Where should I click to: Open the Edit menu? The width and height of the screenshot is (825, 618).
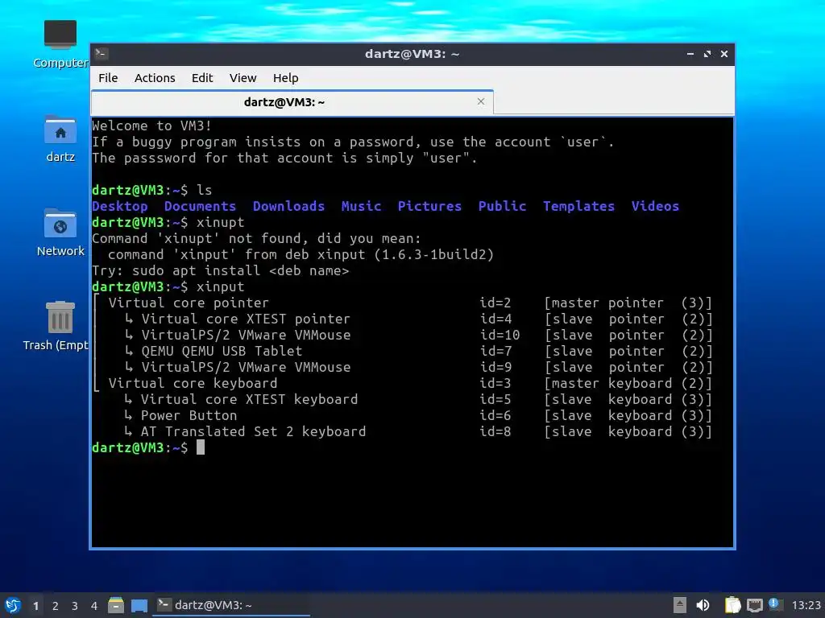pyautogui.click(x=202, y=78)
